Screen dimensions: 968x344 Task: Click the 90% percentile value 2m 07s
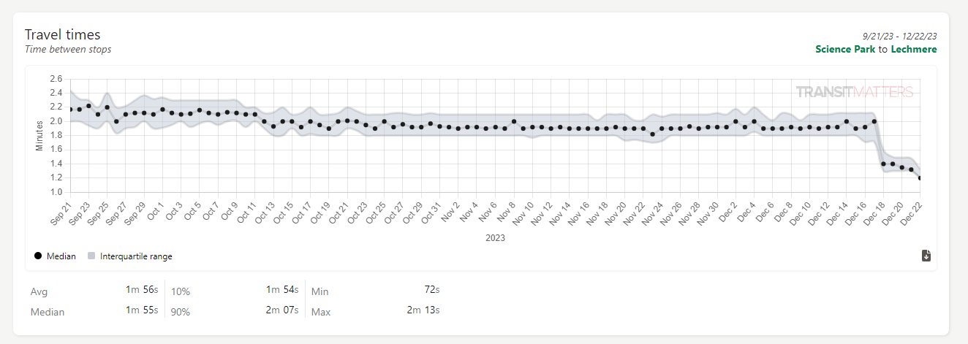click(x=282, y=310)
